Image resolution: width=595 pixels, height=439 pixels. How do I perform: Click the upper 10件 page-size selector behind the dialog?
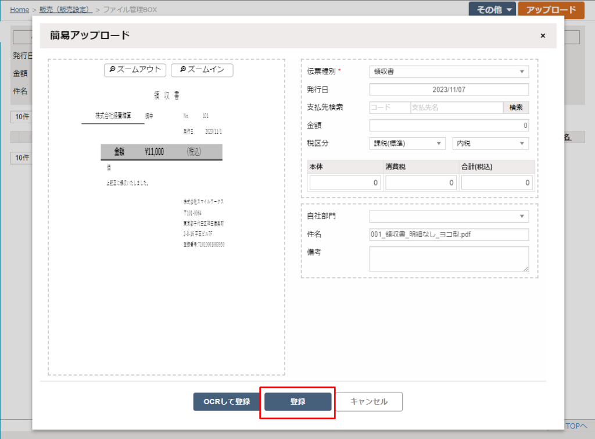(x=21, y=117)
